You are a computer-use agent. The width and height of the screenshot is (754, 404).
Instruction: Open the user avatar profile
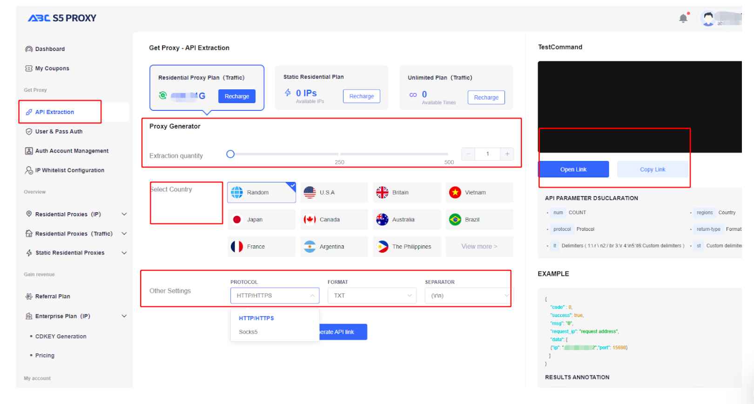708,19
